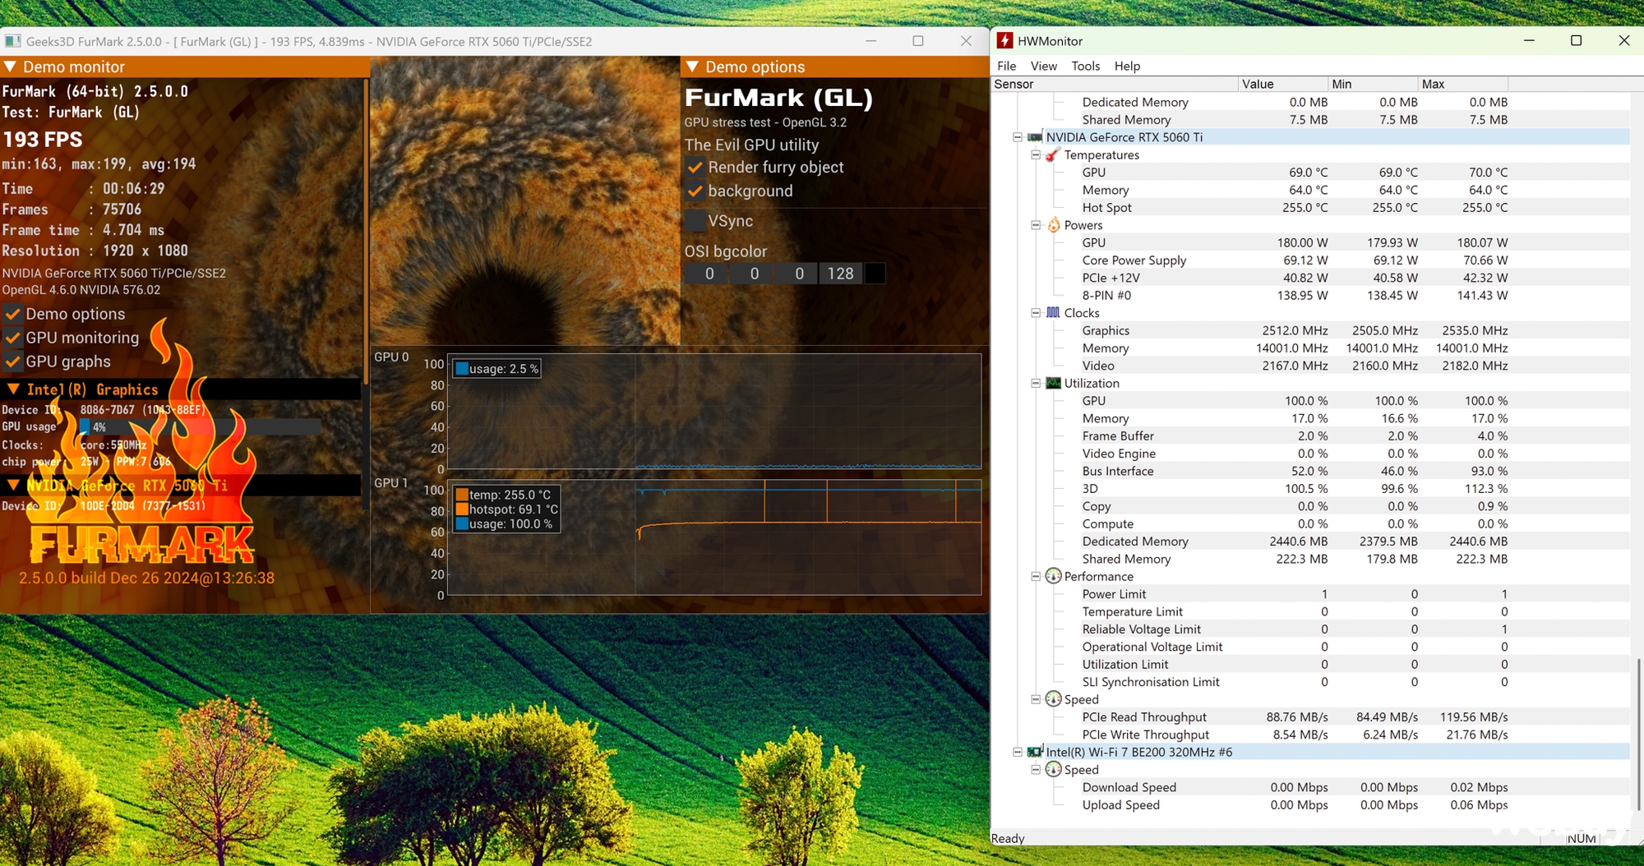Select the Bus Interface utilization row
Viewport: 1644px width, 866px height.
tap(1310, 471)
